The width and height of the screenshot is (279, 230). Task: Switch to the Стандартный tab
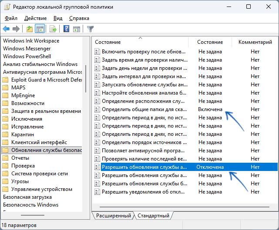153,215
